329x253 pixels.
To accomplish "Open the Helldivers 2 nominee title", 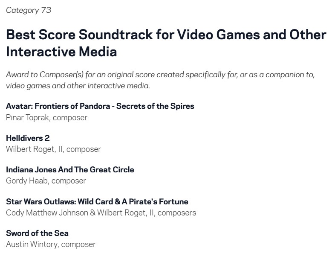I will [x=28, y=138].
